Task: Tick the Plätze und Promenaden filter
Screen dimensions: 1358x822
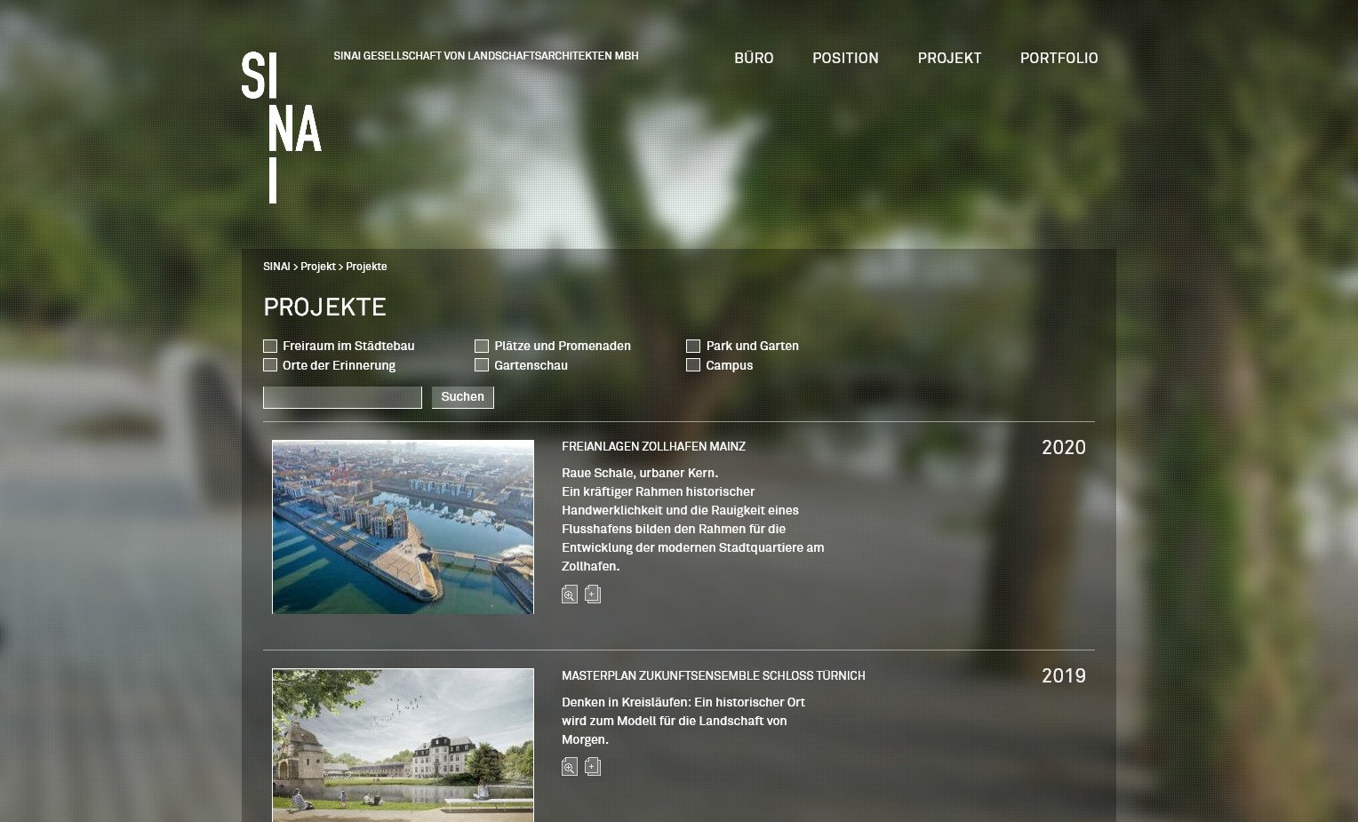Action: [482, 347]
